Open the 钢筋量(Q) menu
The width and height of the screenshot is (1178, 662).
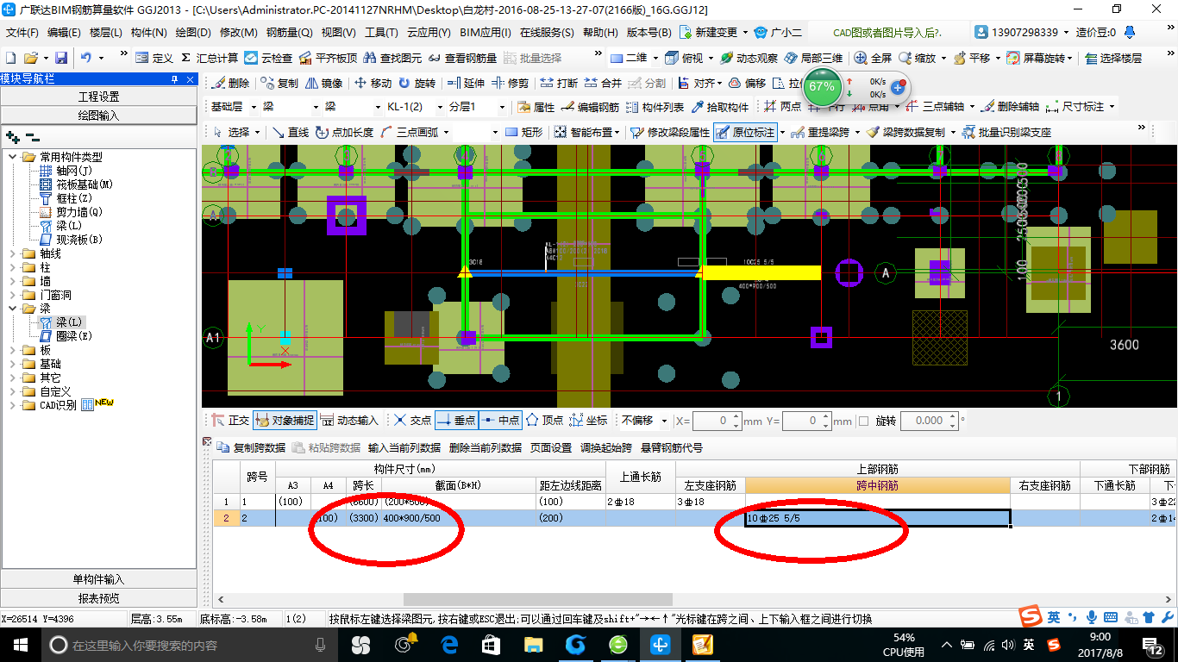(x=289, y=33)
